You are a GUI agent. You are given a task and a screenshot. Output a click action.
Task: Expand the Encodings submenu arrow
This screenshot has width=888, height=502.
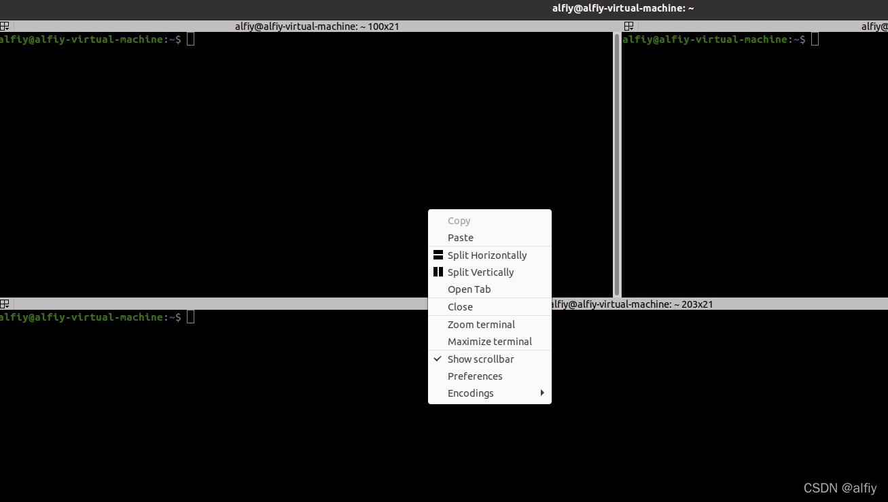click(542, 393)
